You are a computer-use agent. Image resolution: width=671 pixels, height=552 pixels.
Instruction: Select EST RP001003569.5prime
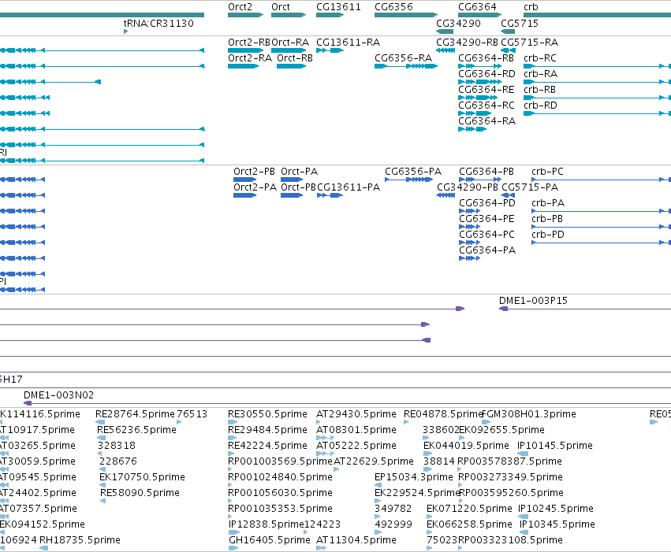tap(230, 469)
